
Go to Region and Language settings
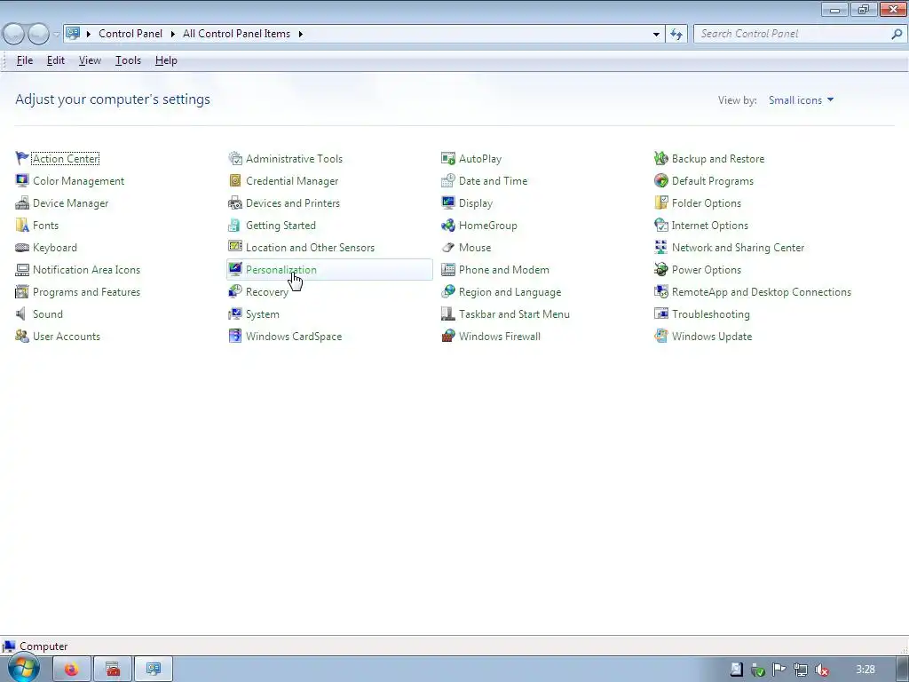tap(510, 291)
